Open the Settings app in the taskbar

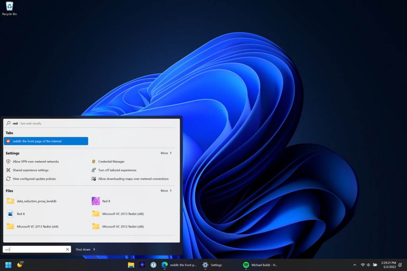212,265
